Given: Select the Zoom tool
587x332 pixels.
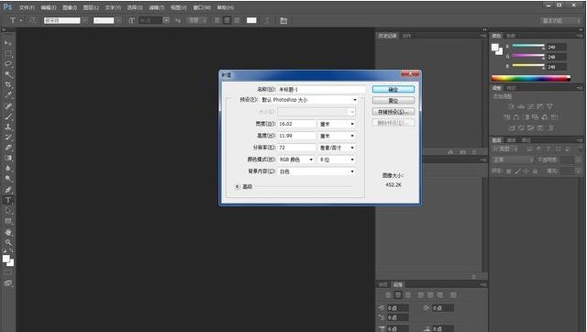Looking at the screenshot, I should click(x=8, y=242).
